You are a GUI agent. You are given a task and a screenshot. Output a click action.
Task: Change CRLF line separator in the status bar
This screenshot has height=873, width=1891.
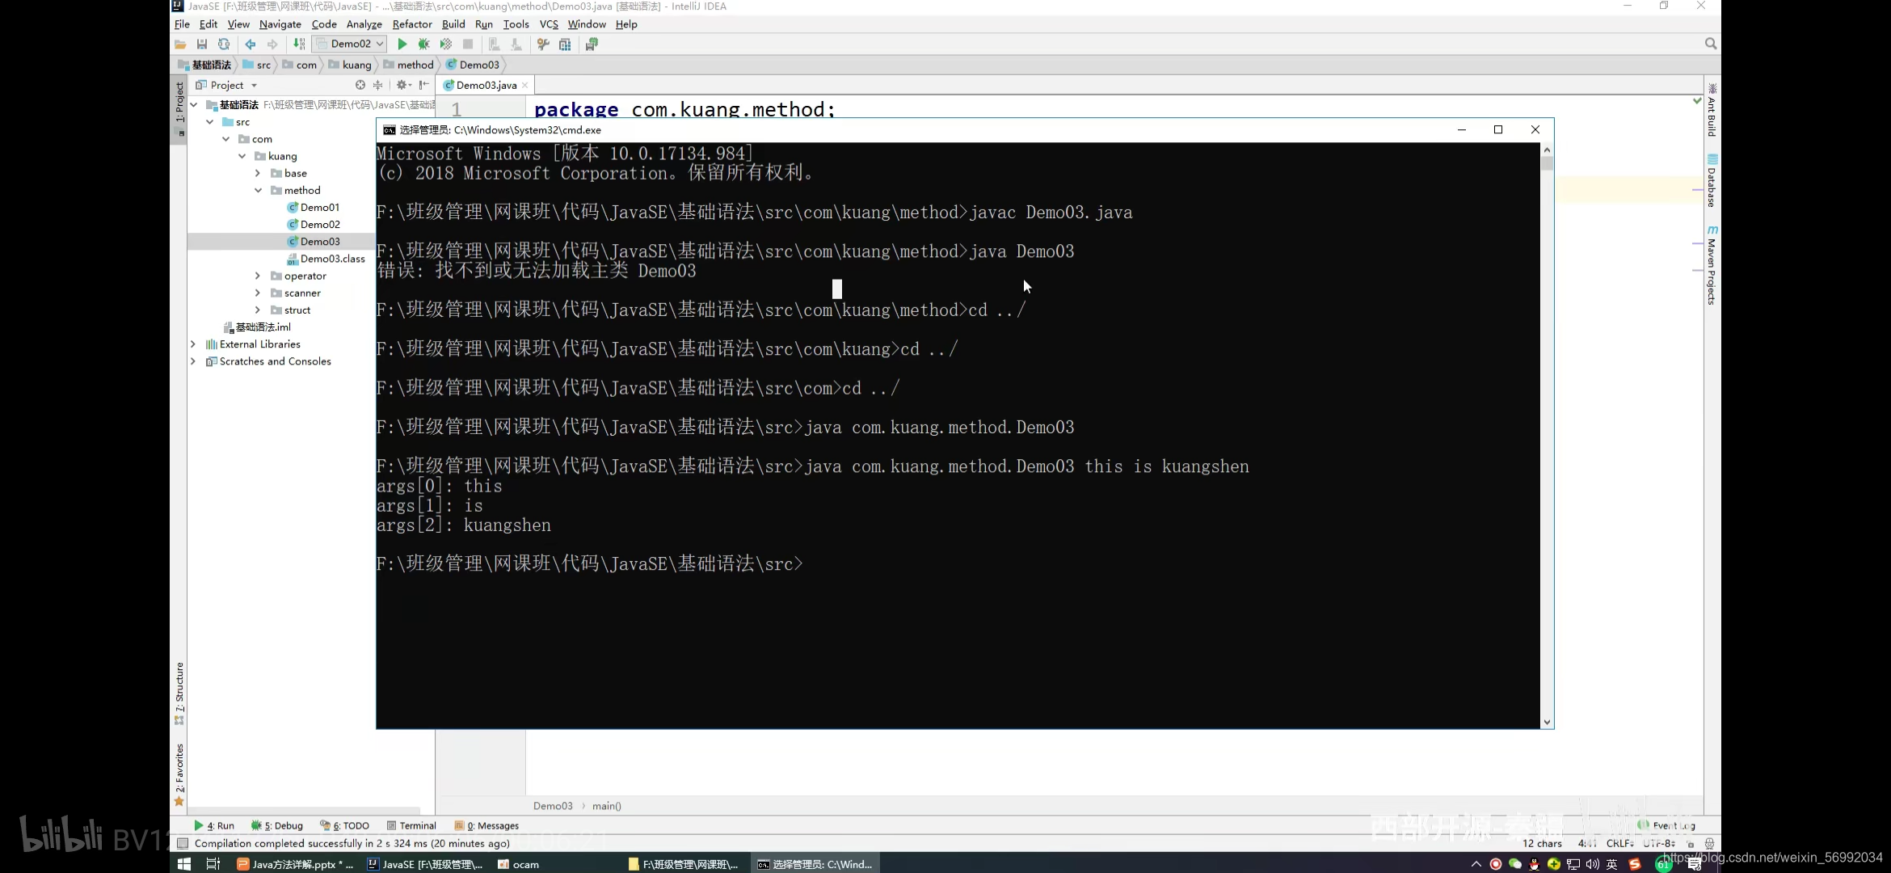click(x=1619, y=843)
